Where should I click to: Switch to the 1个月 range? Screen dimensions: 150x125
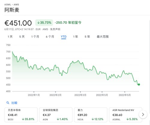(x=35, y=37)
